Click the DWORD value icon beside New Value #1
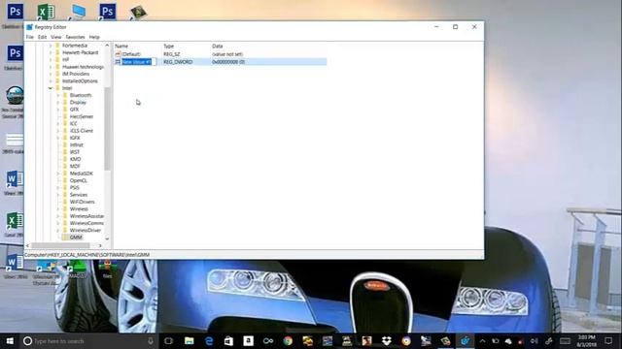Viewport: 622px width, 349px height. [x=118, y=62]
